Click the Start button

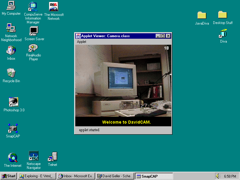[9, 176]
